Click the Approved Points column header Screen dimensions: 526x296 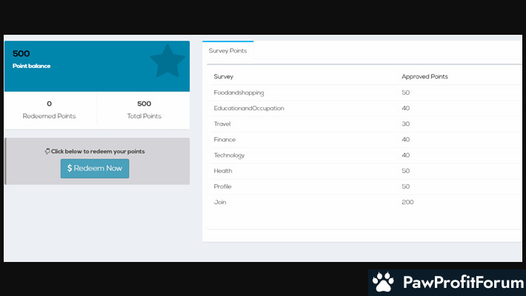pos(425,76)
